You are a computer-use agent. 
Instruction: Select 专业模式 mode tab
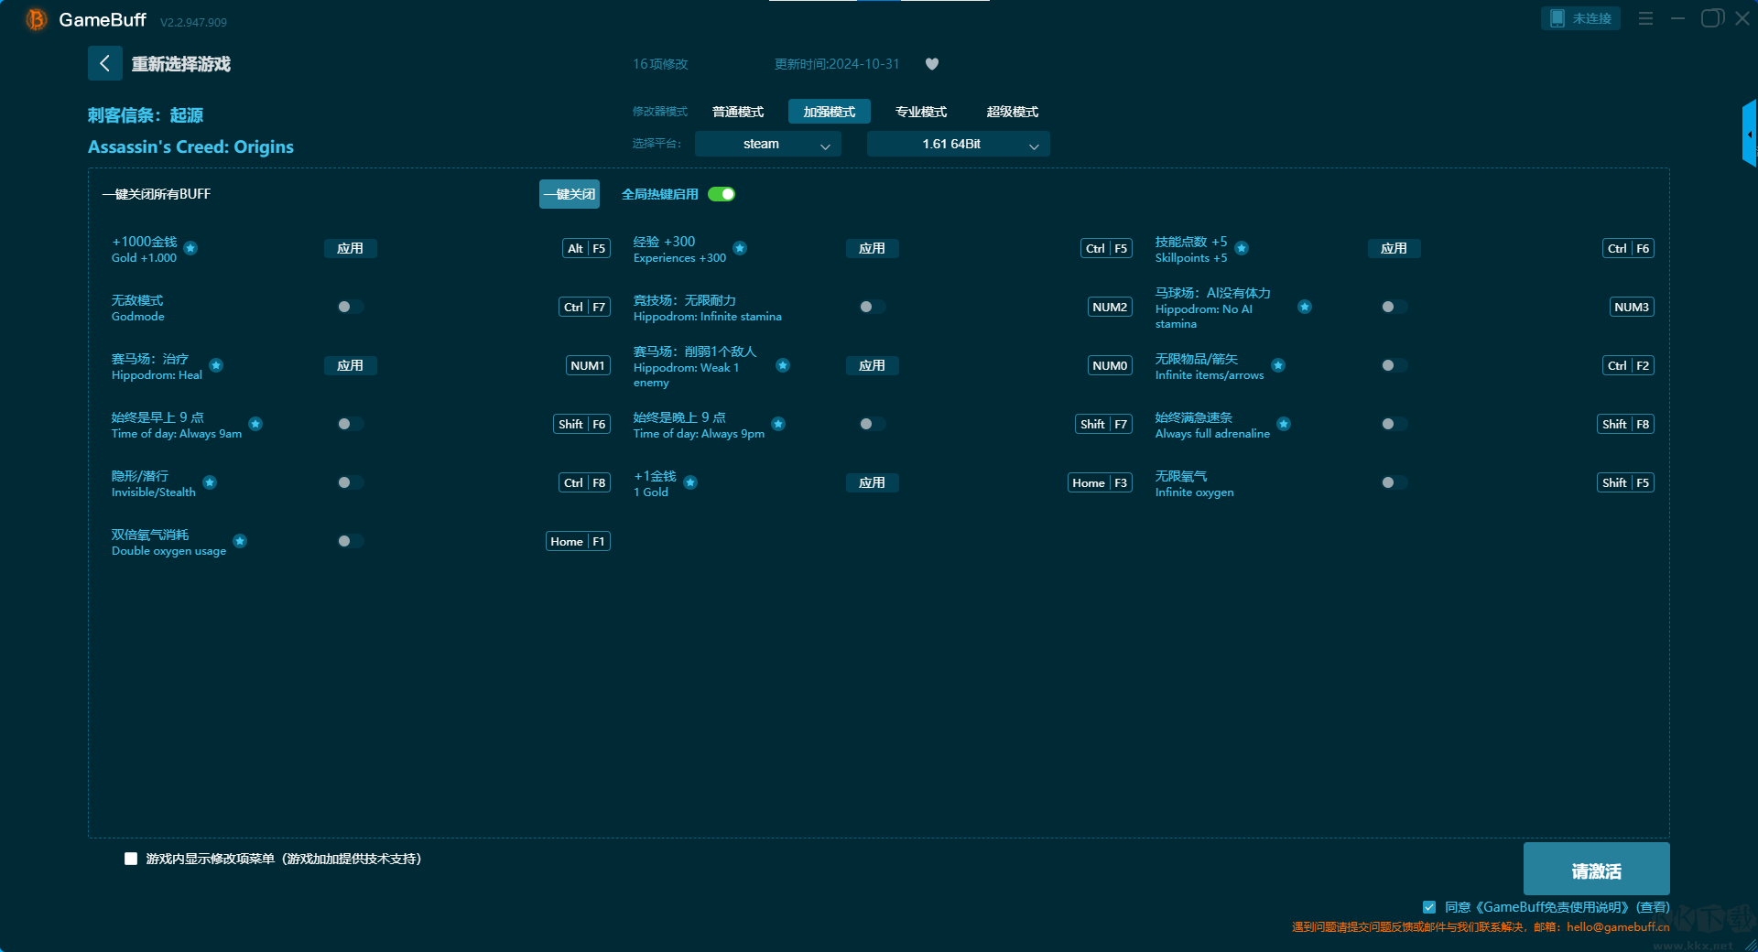click(x=921, y=112)
